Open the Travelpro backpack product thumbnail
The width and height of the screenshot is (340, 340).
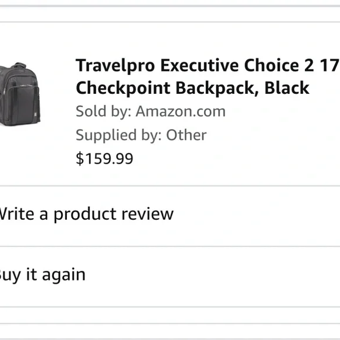tap(20, 94)
